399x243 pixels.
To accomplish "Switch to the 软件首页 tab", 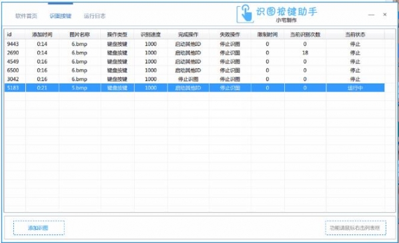I will click(26, 16).
